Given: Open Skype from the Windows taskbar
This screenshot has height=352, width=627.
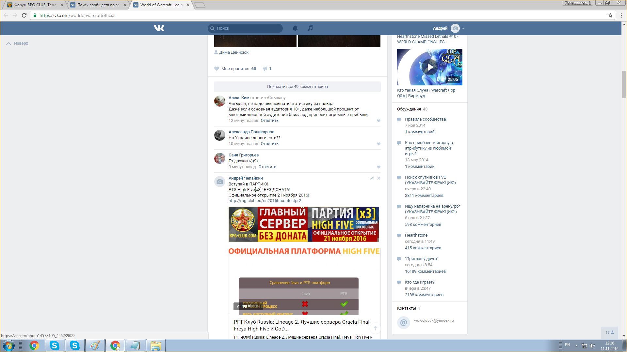Looking at the screenshot, I should click(x=55, y=345).
